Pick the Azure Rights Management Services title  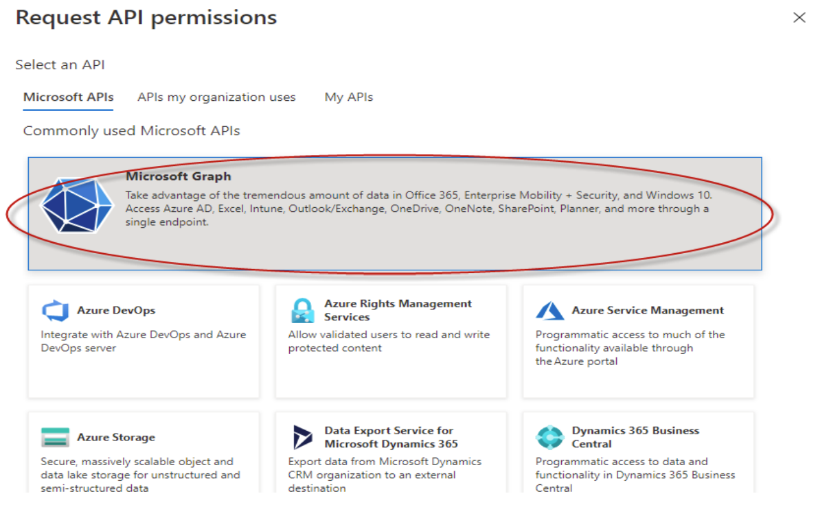click(398, 310)
